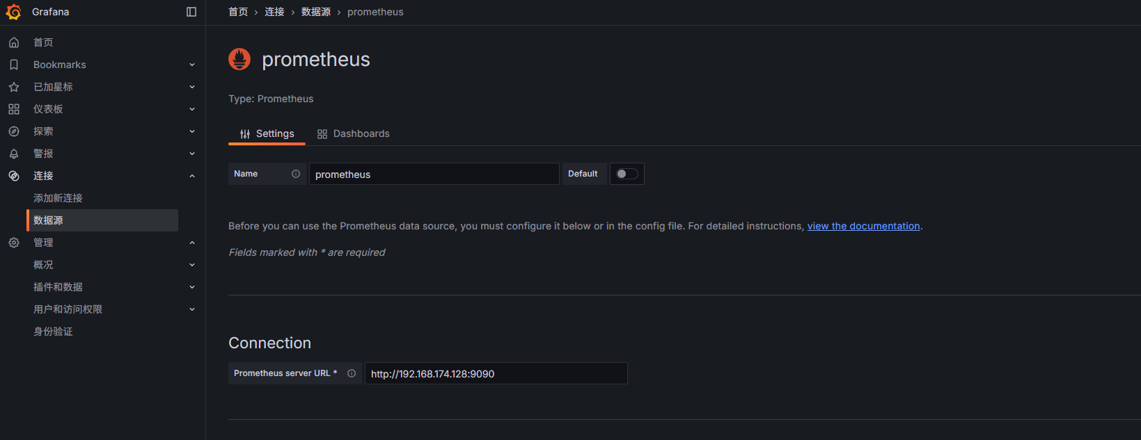
Task: Open 插件和数据 in the sidebar
Action: point(58,287)
